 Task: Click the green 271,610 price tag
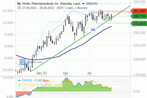[x=139, y=23]
